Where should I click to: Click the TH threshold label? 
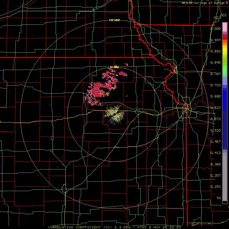[x=219, y=198]
